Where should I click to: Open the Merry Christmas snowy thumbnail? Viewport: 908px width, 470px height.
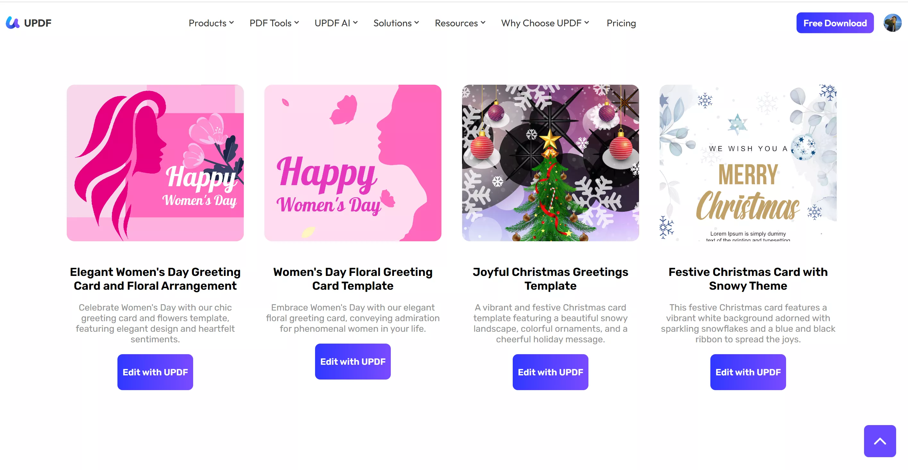point(748,163)
